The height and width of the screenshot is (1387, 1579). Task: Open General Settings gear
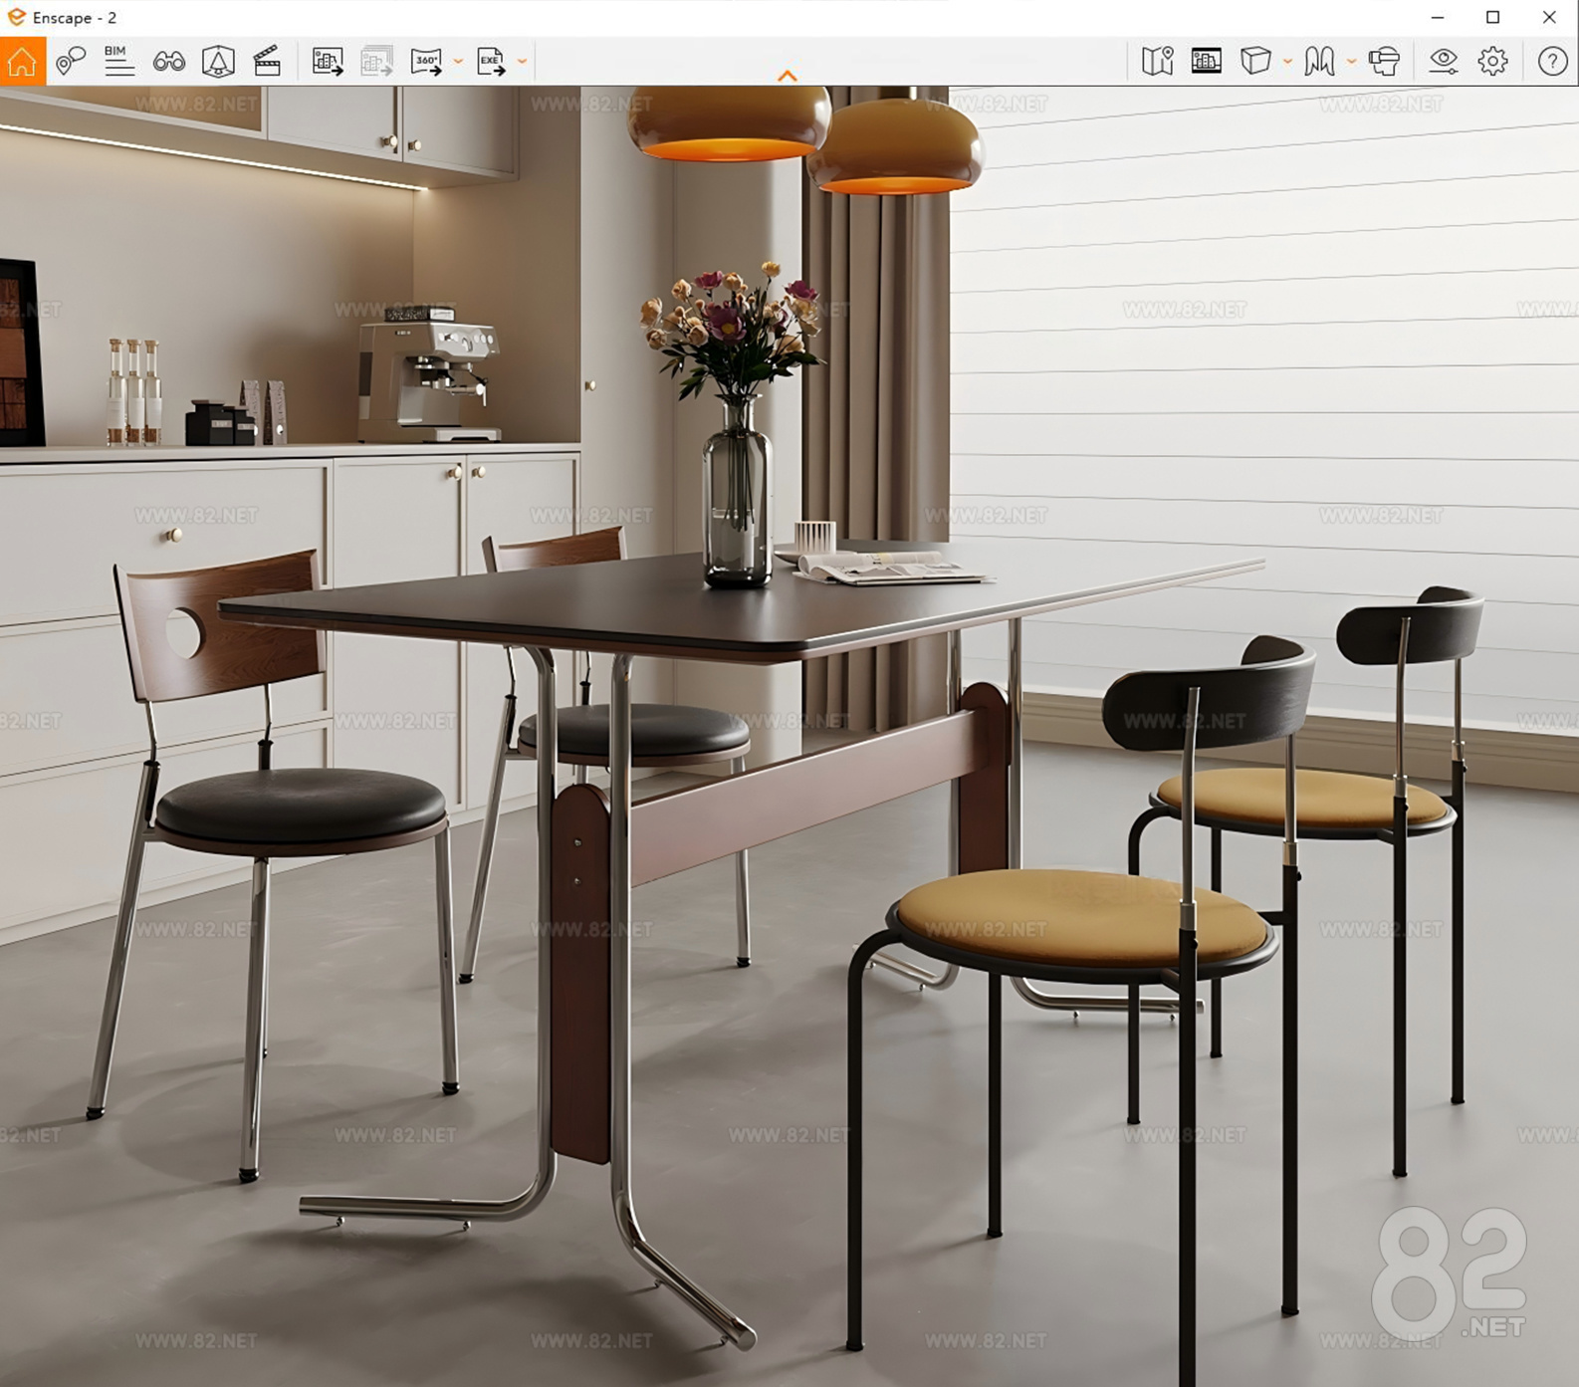coord(1492,62)
